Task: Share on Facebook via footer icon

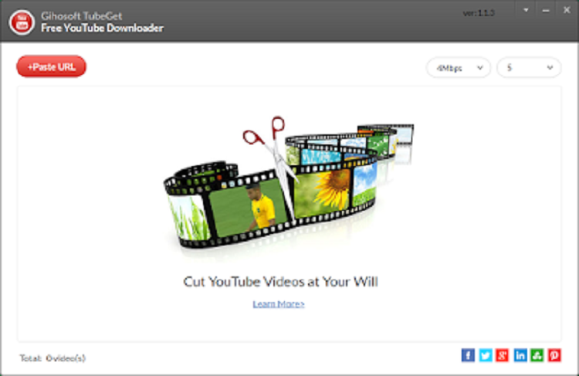Action: click(468, 355)
